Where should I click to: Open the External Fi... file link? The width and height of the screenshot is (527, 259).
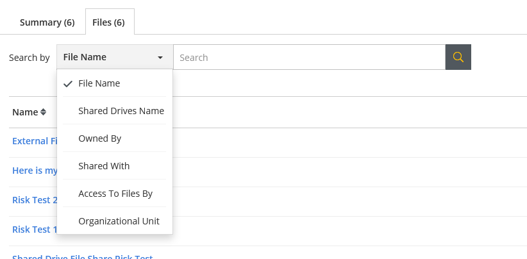[x=35, y=141]
